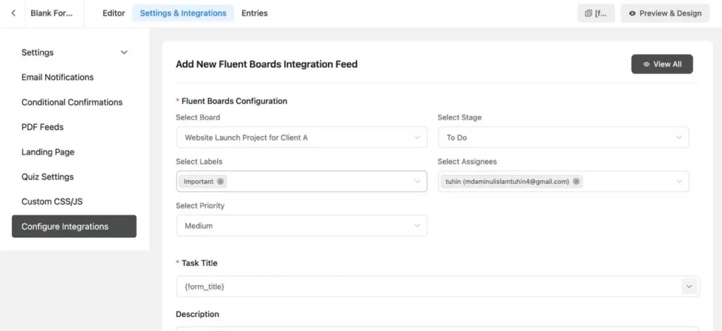Open Email Notifications settings

[58, 78]
